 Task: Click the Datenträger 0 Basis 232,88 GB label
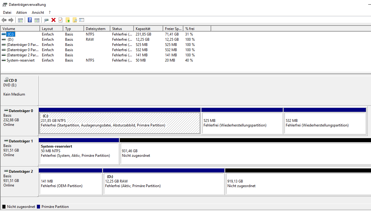click(x=19, y=121)
